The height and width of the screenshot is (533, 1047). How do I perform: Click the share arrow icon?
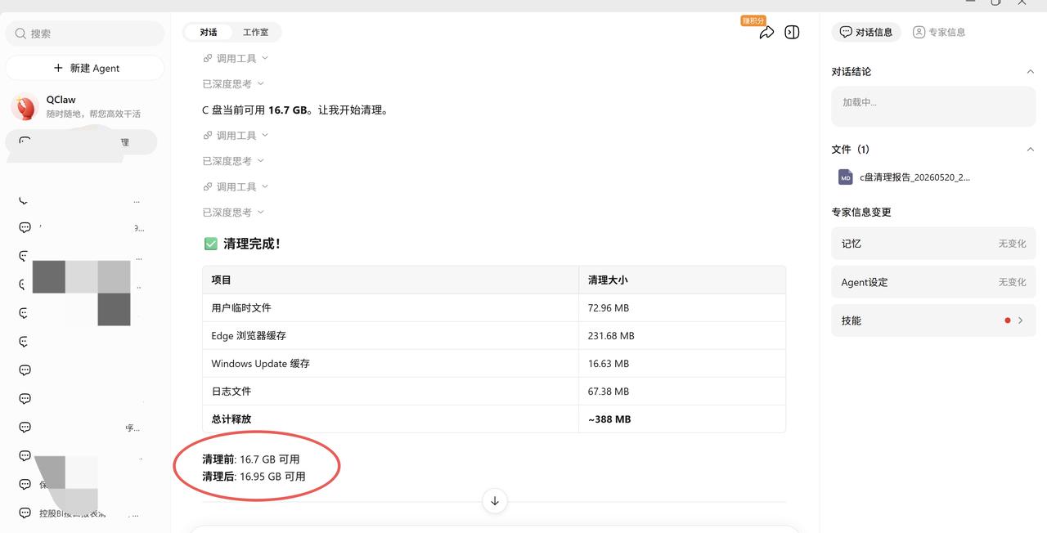pos(766,33)
